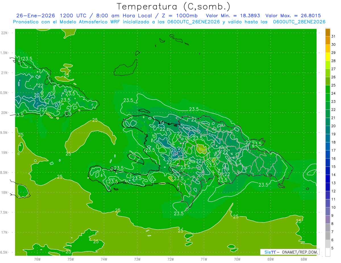Pick the teal swatch between 19 and 20
This screenshot has height=263, width=341.
coord(328,130)
